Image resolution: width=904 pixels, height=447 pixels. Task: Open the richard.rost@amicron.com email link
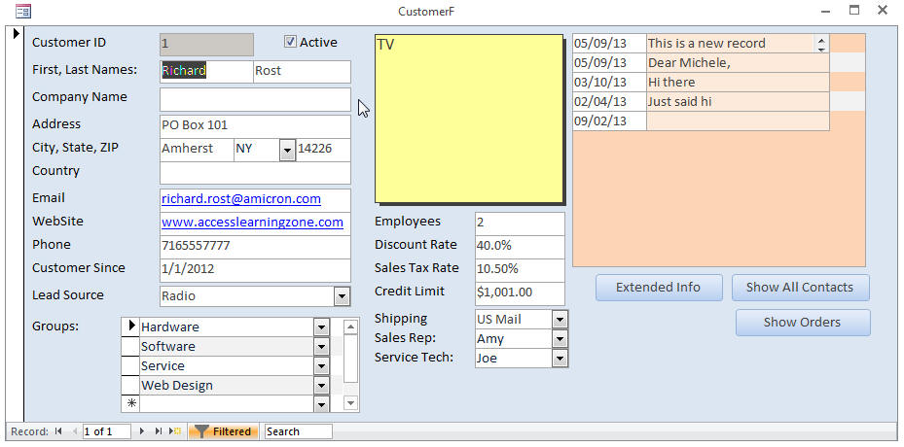pos(241,199)
